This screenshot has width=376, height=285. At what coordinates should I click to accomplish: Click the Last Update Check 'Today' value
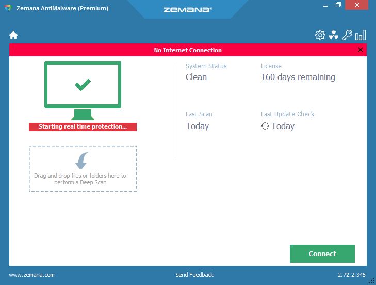[x=283, y=126]
